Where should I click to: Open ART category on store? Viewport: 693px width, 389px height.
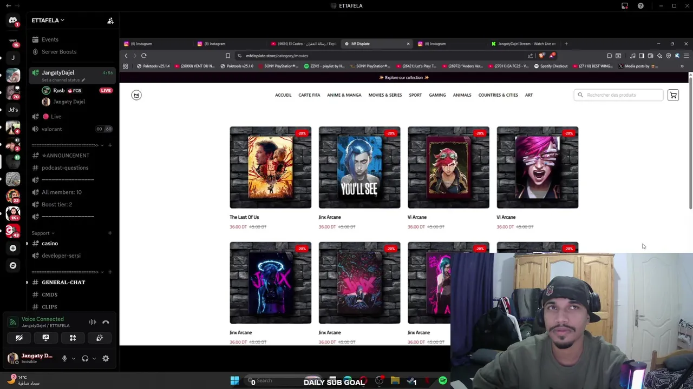529,95
